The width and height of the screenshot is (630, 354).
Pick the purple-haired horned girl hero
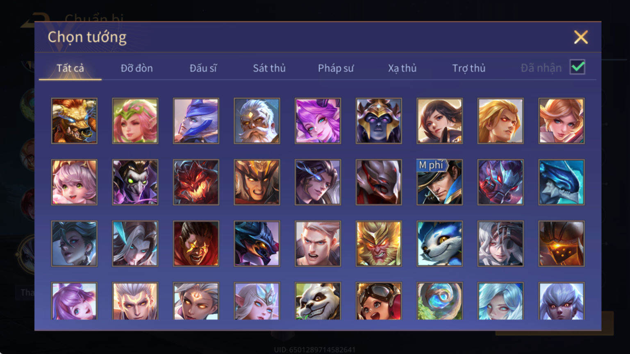[318, 121]
